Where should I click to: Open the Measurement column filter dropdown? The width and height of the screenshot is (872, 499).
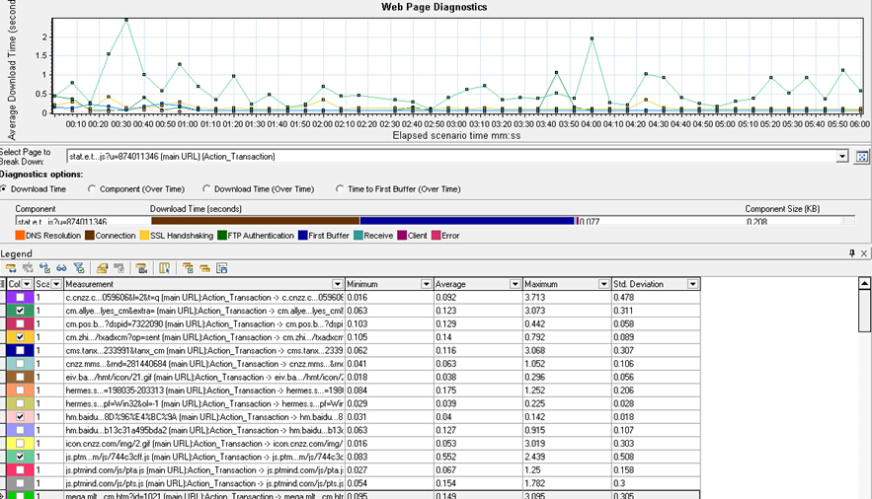337,284
